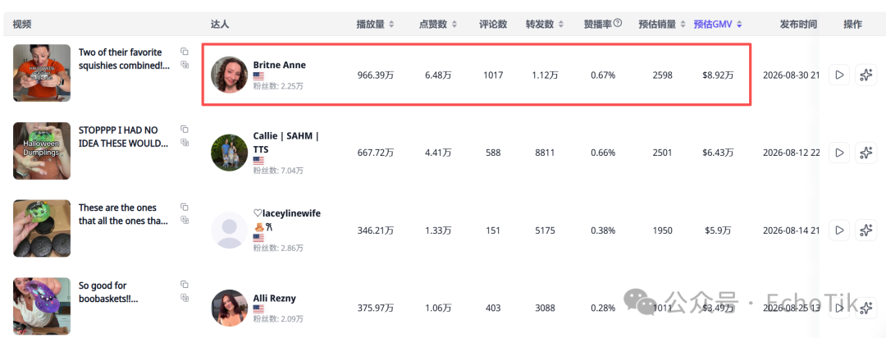Play the Britne Anne video
This screenshot has height=338, width=886.
[839, 75]
